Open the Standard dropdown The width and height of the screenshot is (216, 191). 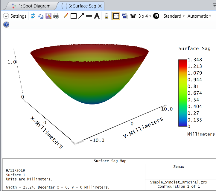(174, 16)
